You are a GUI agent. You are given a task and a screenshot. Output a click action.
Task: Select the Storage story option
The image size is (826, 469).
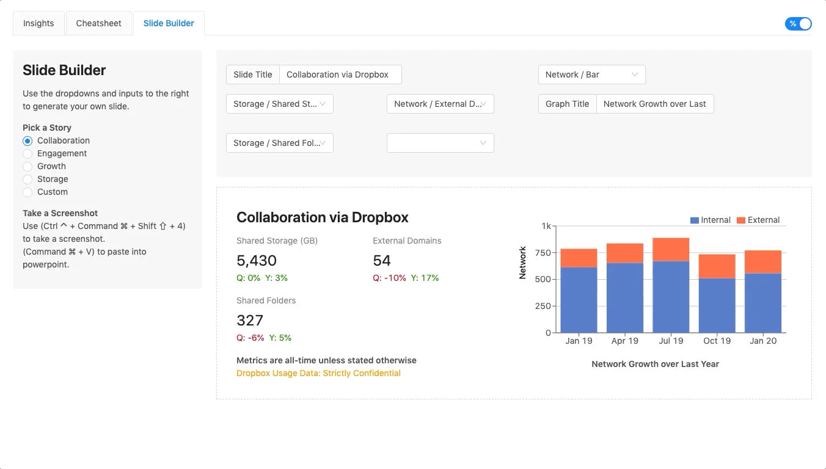[27, 180]
